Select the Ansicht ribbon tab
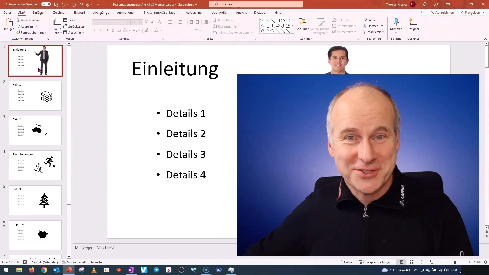 241,12
